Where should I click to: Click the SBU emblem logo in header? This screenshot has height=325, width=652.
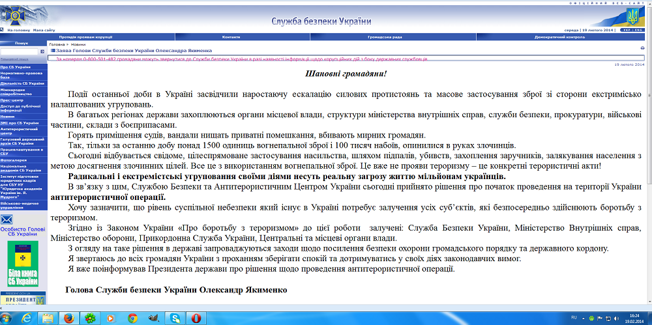[x=16, y=16]
